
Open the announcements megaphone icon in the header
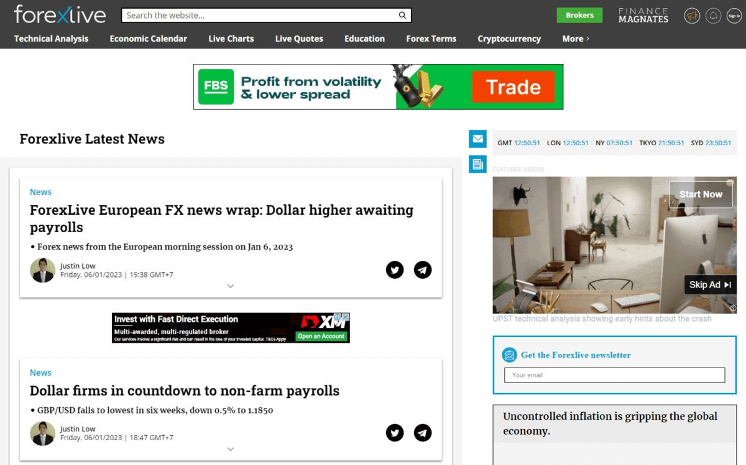[x=692, y=16]
